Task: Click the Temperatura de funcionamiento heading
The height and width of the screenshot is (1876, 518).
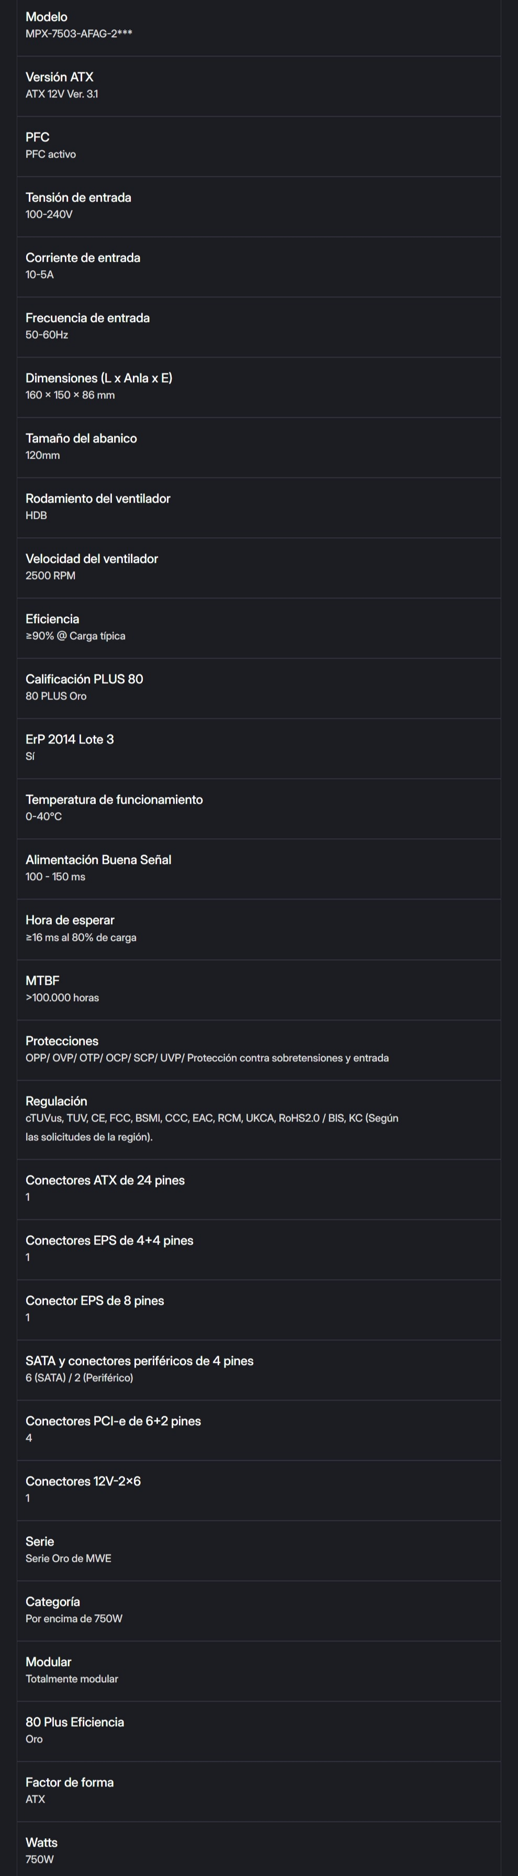Action: (114, 800)
